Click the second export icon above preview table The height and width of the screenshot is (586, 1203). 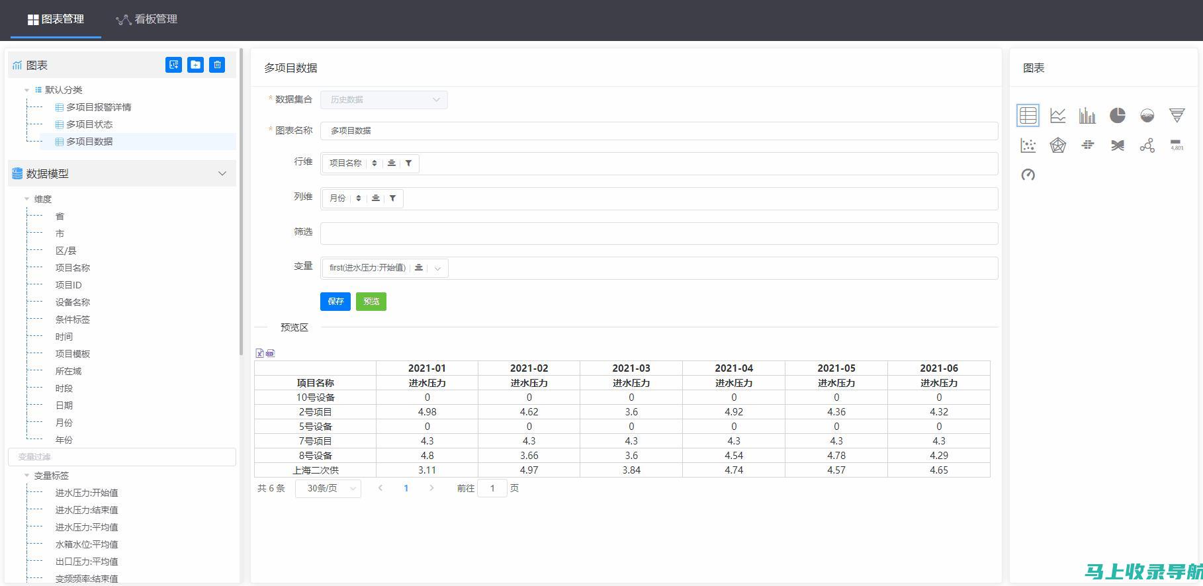pyautogui.click(x=271, y=353)
